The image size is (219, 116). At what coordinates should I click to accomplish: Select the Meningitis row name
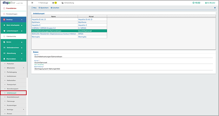tap(36, 37)
